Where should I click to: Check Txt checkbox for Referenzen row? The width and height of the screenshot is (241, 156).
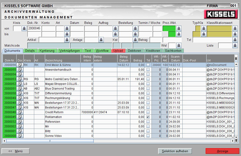click(148, 122)
